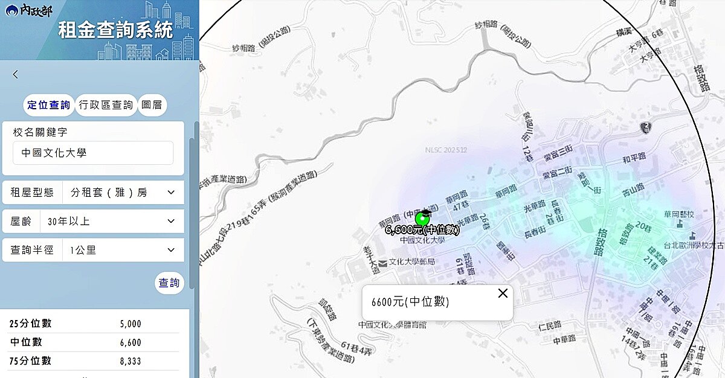Close the 6600元(中位數) map popup
Screen dimensions: 725x378
[502, 293]
